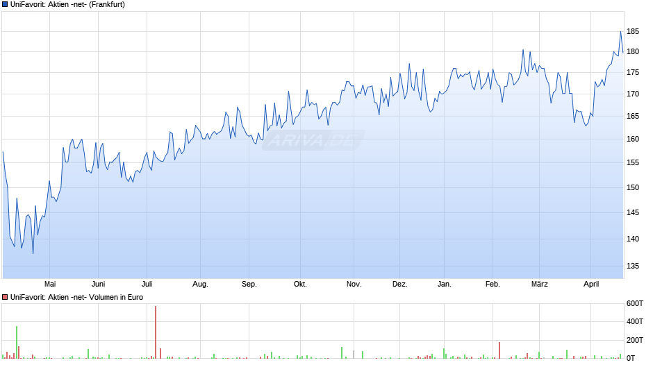This screenshot has height=365, width=653.
Task: Click the 'April' month label
Action: (591, 284)
